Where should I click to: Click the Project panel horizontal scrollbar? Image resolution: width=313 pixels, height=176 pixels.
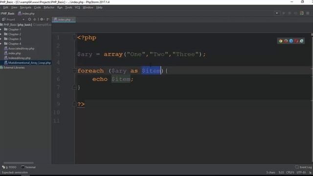click(19, 163)
